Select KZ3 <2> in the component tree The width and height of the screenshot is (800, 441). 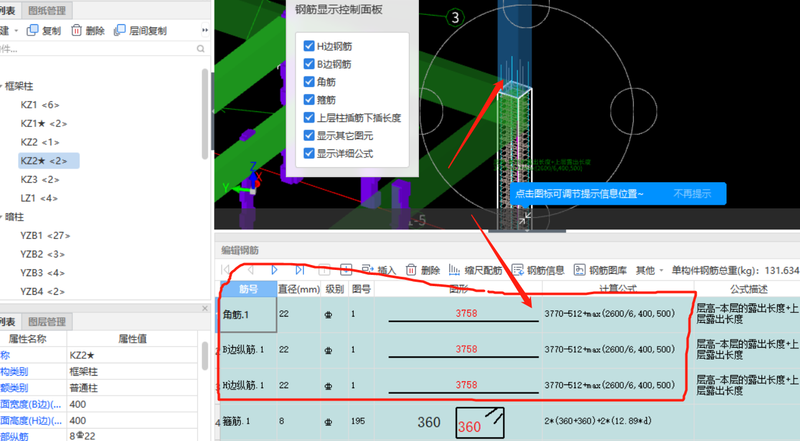pos(40,180)
